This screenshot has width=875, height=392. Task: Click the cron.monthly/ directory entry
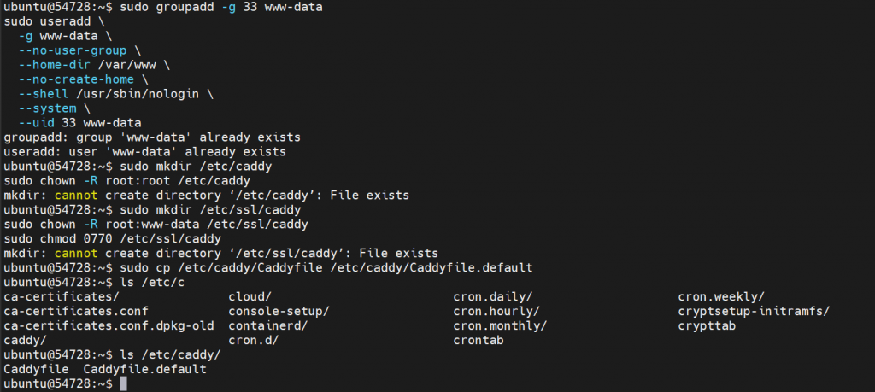[x=500, y=326]
